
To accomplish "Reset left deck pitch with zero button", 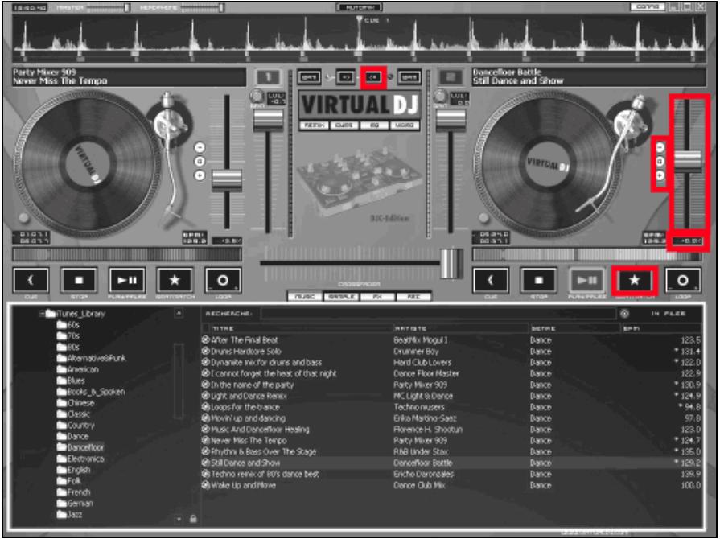I will click(x=200, y=161).
